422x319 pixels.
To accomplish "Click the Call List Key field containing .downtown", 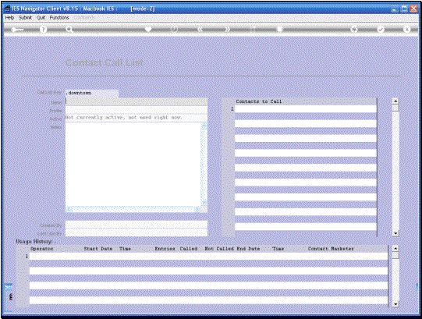I will (91, 93).
